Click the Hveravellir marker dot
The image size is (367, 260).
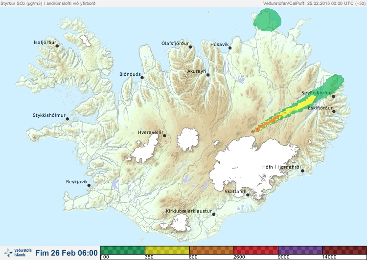(x=164, y=135)
